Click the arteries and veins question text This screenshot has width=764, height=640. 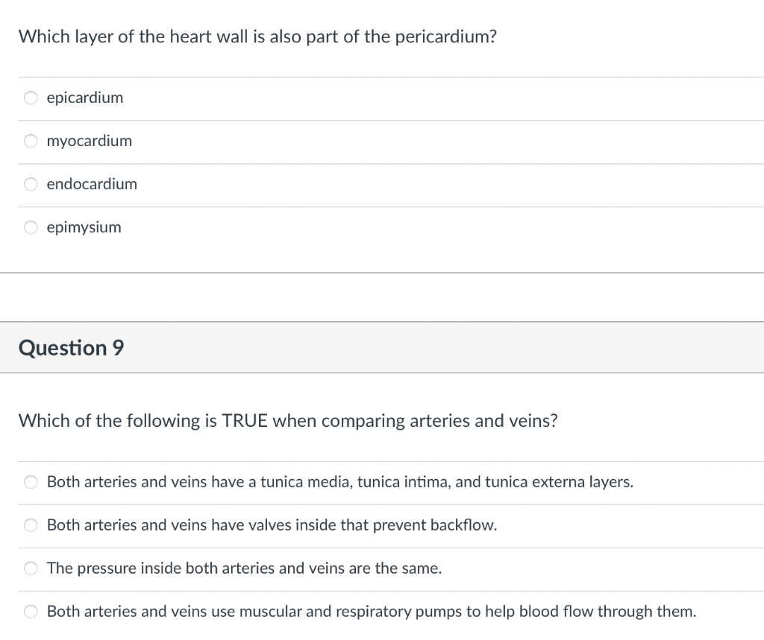[287, 421]
